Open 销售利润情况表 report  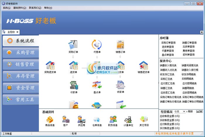[x=190, y=65]
